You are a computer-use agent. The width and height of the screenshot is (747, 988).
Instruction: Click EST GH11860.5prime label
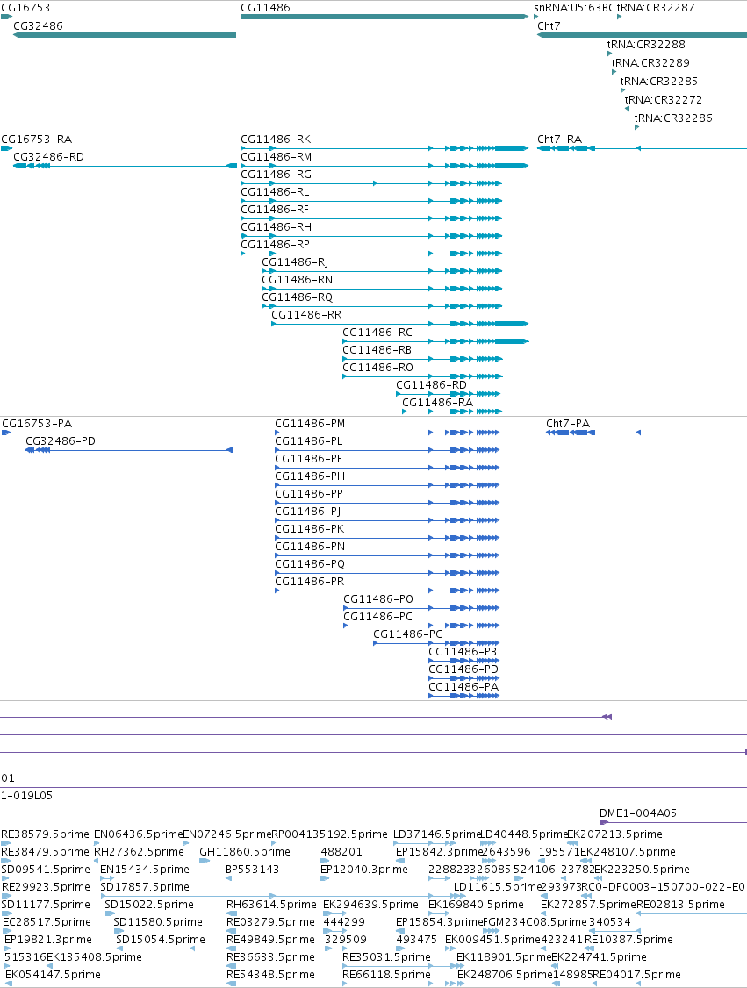(245, 852)
